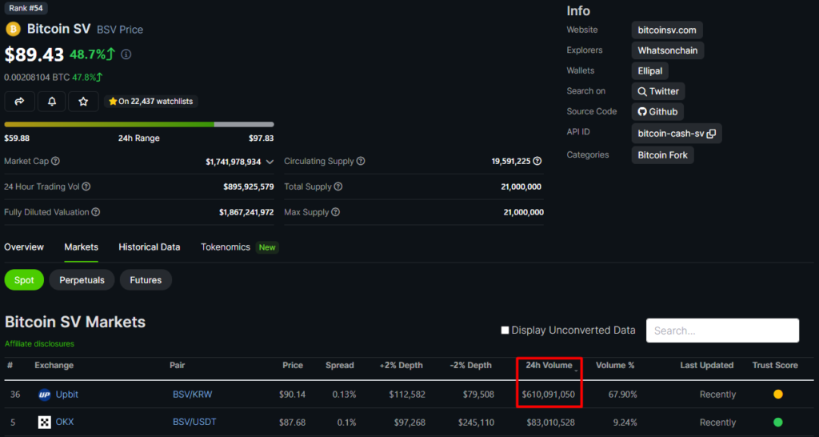Open info icon next to 19,591,225
819x437 pixels.
[x=537, y=161]
